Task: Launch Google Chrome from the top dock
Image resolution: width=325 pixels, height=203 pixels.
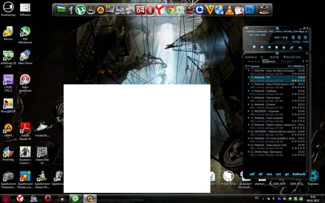Action: tap(170, 10)
